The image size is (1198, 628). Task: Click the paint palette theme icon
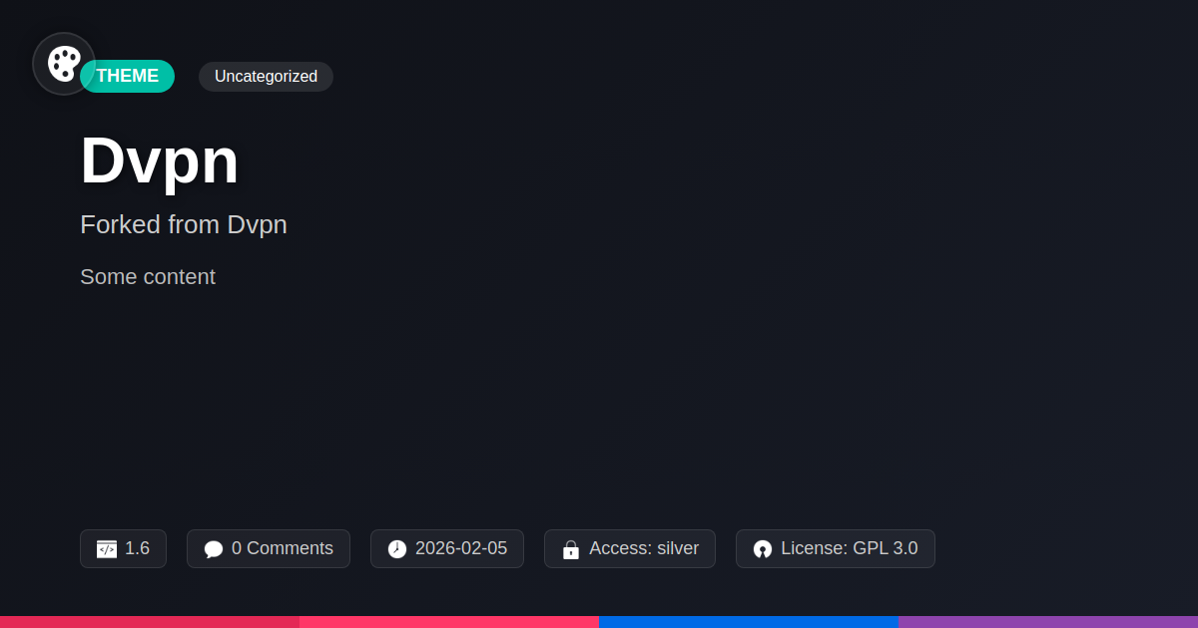tap(64, 64)
